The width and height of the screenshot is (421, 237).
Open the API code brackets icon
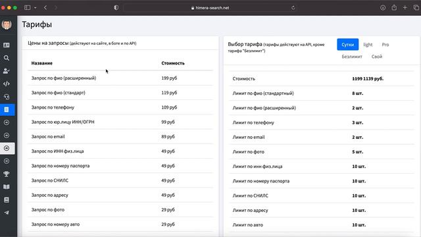7,84
